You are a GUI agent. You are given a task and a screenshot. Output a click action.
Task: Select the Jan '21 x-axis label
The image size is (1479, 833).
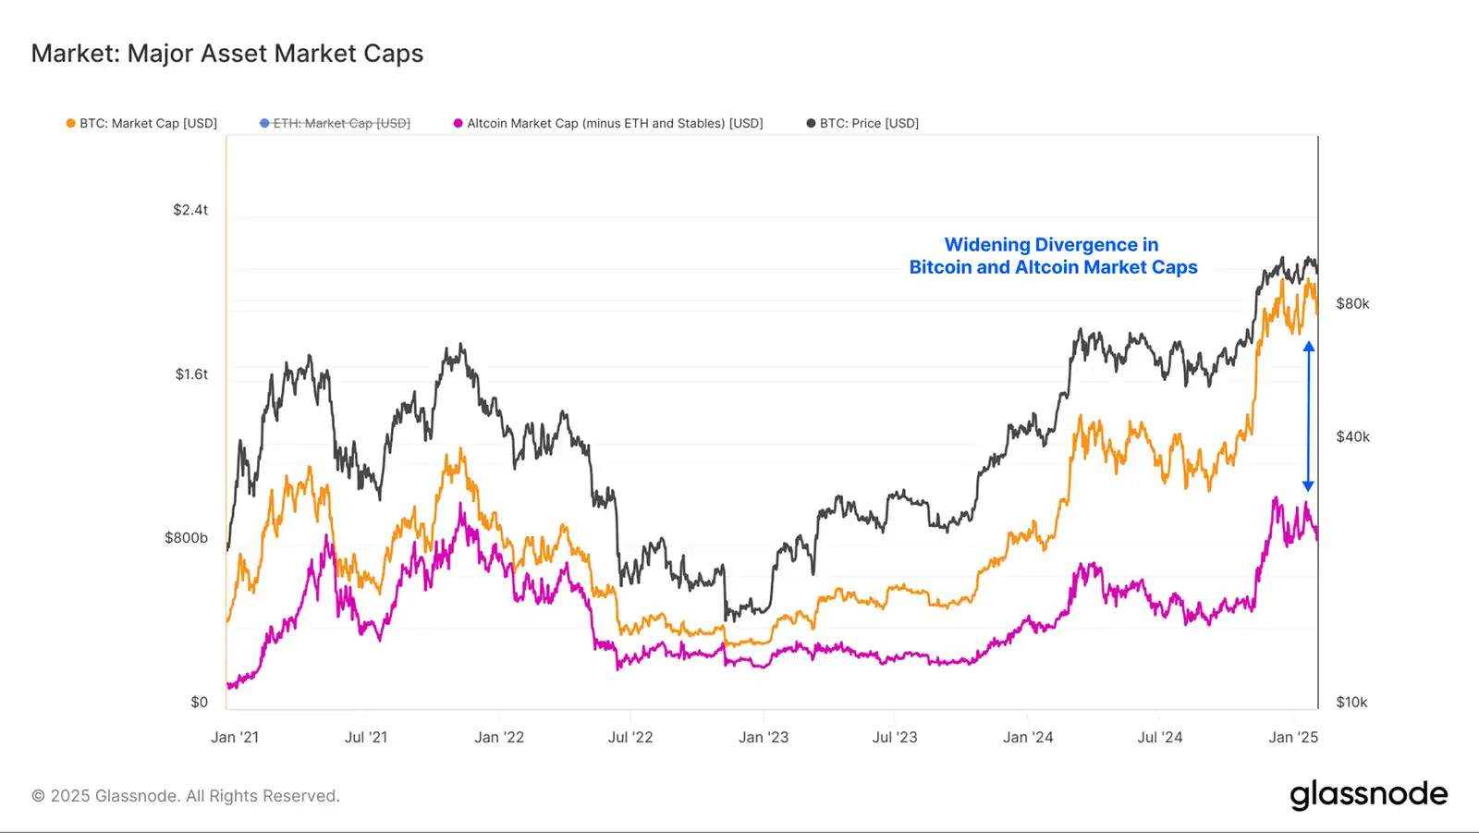tap(235, 737)
